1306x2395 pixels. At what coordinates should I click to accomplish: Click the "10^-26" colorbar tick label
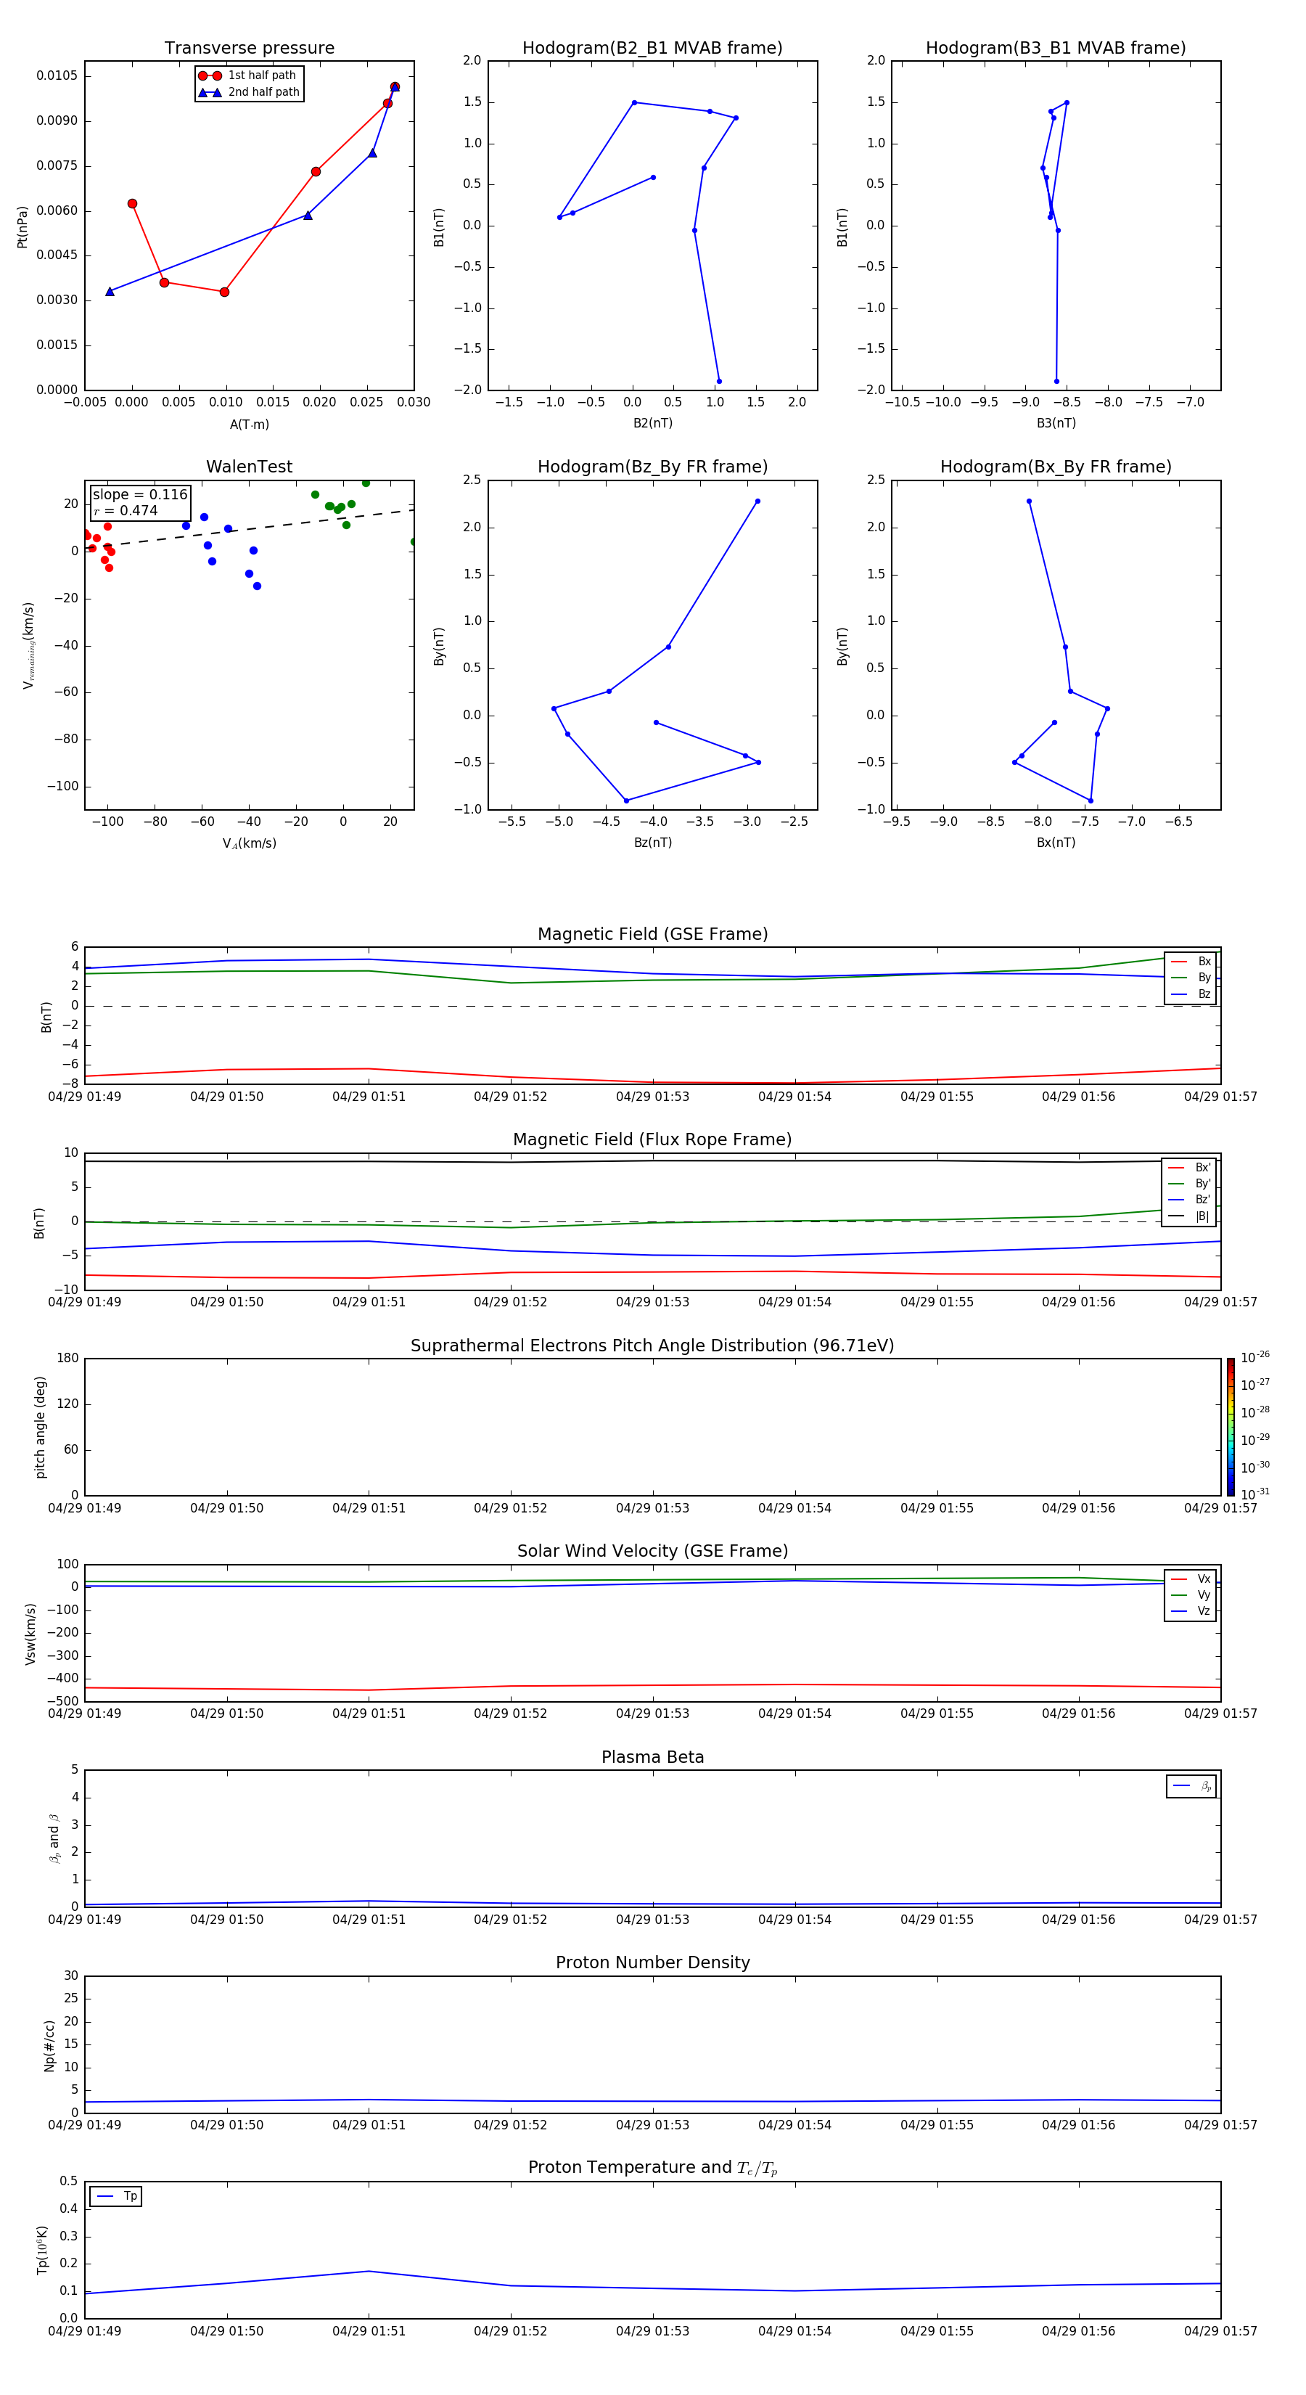[x=1255, y=1357]
